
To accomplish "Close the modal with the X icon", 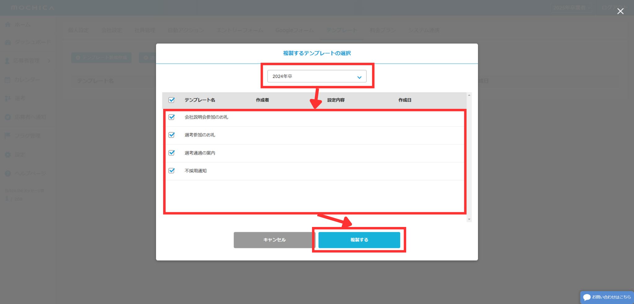I will (x=620, y=11).
